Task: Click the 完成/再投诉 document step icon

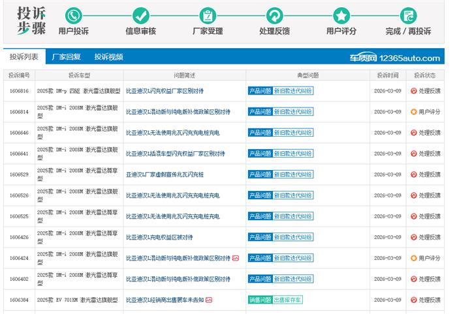Action: [409, 16]
